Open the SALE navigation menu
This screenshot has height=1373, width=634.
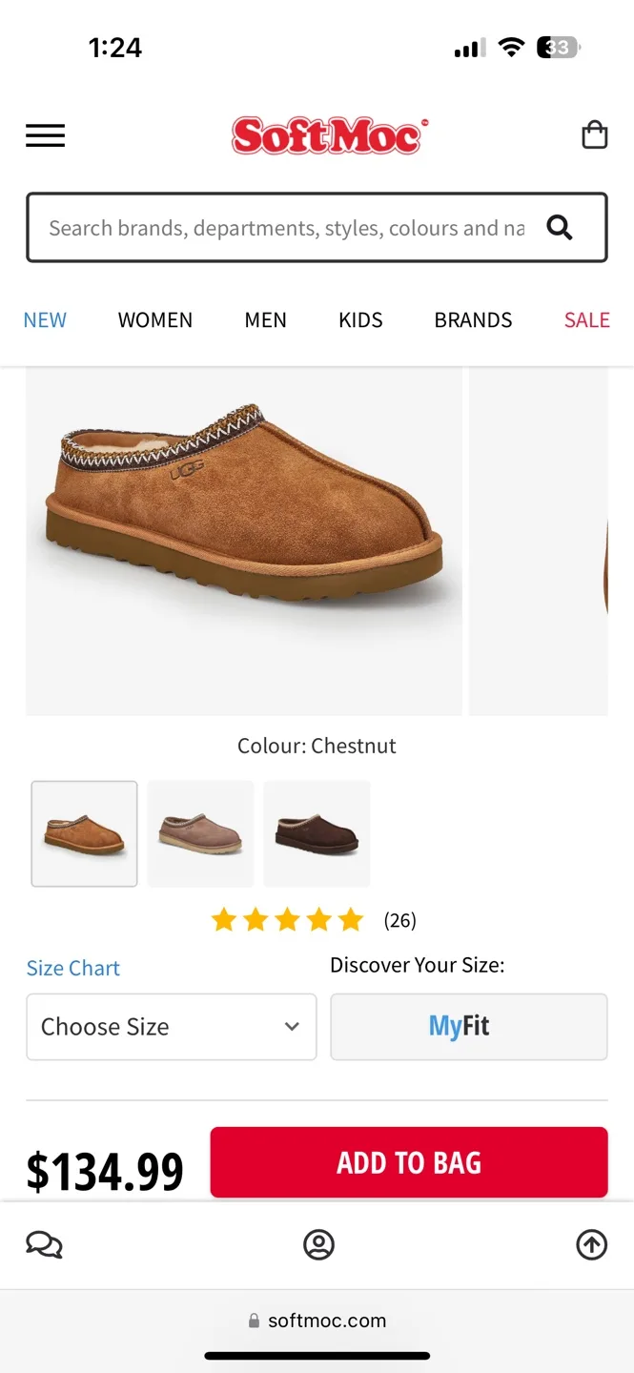point(586,319)
